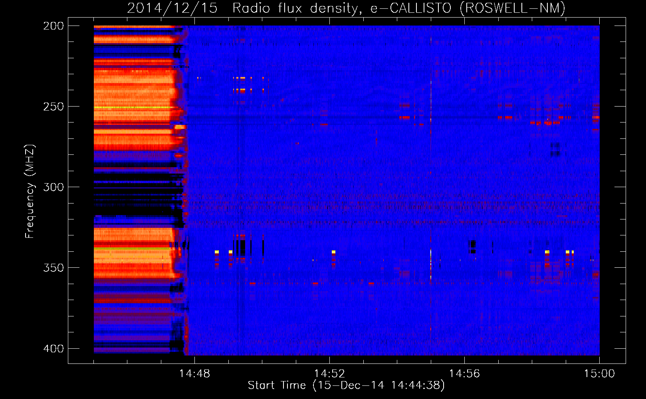The image size is (646, 399).
Task: Click the 300 frequency tick label
Action: tap(54, 187)
